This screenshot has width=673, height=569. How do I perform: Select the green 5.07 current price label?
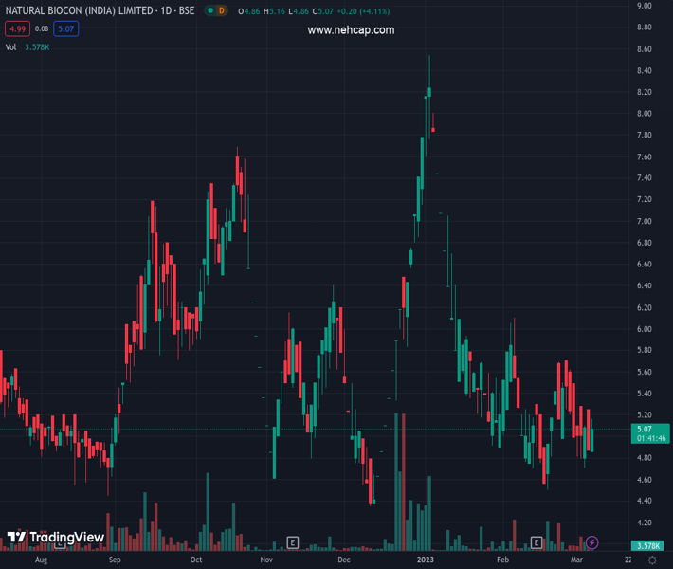(644, 430)
